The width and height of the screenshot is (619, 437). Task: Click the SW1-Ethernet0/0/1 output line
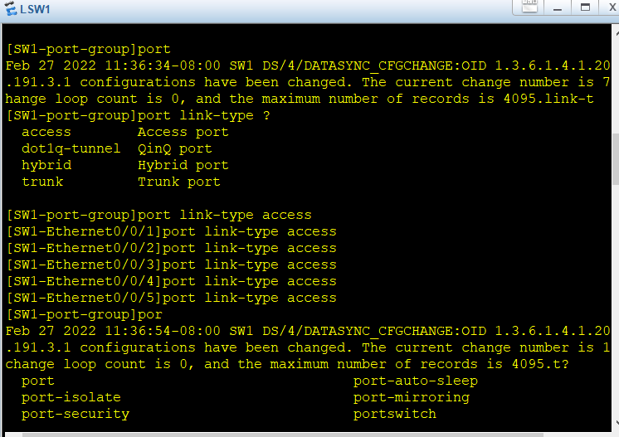171,231
